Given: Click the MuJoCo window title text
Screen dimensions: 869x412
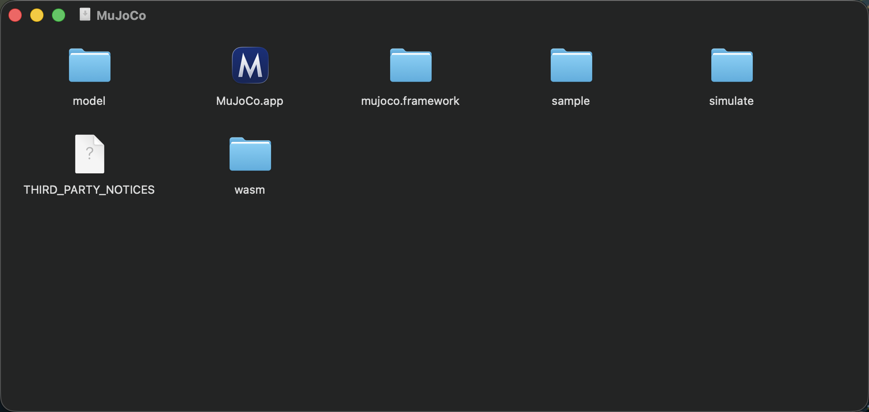Looking at the screenshot, I should pyautogui.click(x=121, y=16).
